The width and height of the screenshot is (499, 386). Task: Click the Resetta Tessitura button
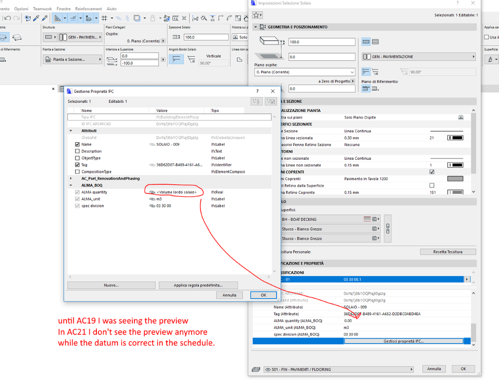click(x=448, y=252)
